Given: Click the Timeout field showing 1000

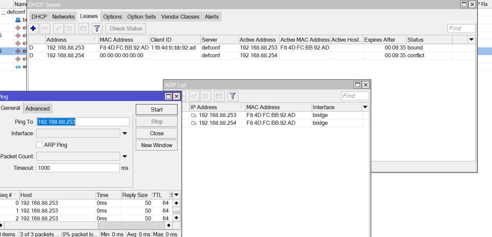Looking at the screenshot, I should tap(78, 168).
